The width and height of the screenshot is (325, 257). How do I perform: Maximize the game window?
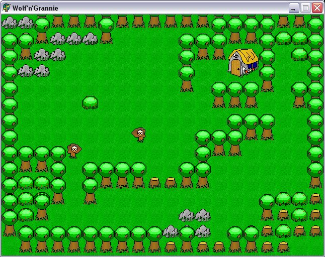[305, 8]
